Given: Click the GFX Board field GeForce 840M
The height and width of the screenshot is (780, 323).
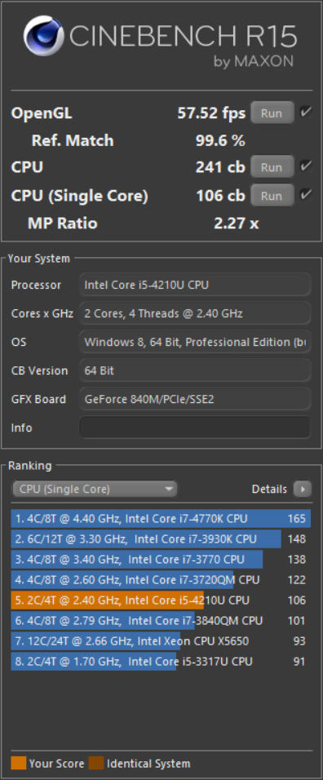Looking at the screenshot, I should (x=195, y=399).
